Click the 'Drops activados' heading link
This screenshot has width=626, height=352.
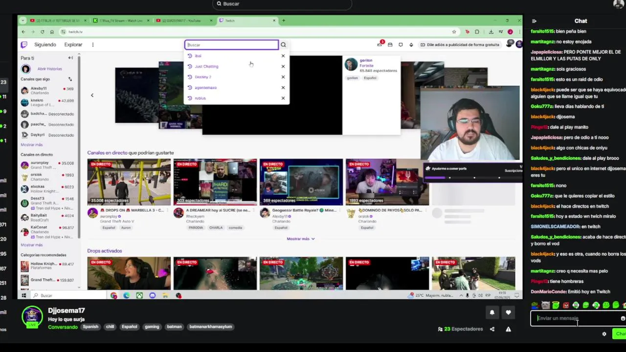105,251
